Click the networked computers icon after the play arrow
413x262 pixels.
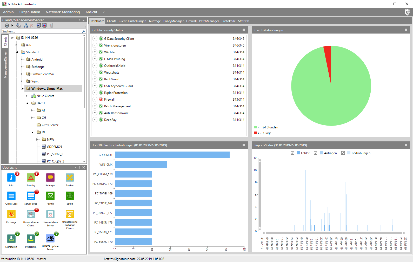pos(18,25)
